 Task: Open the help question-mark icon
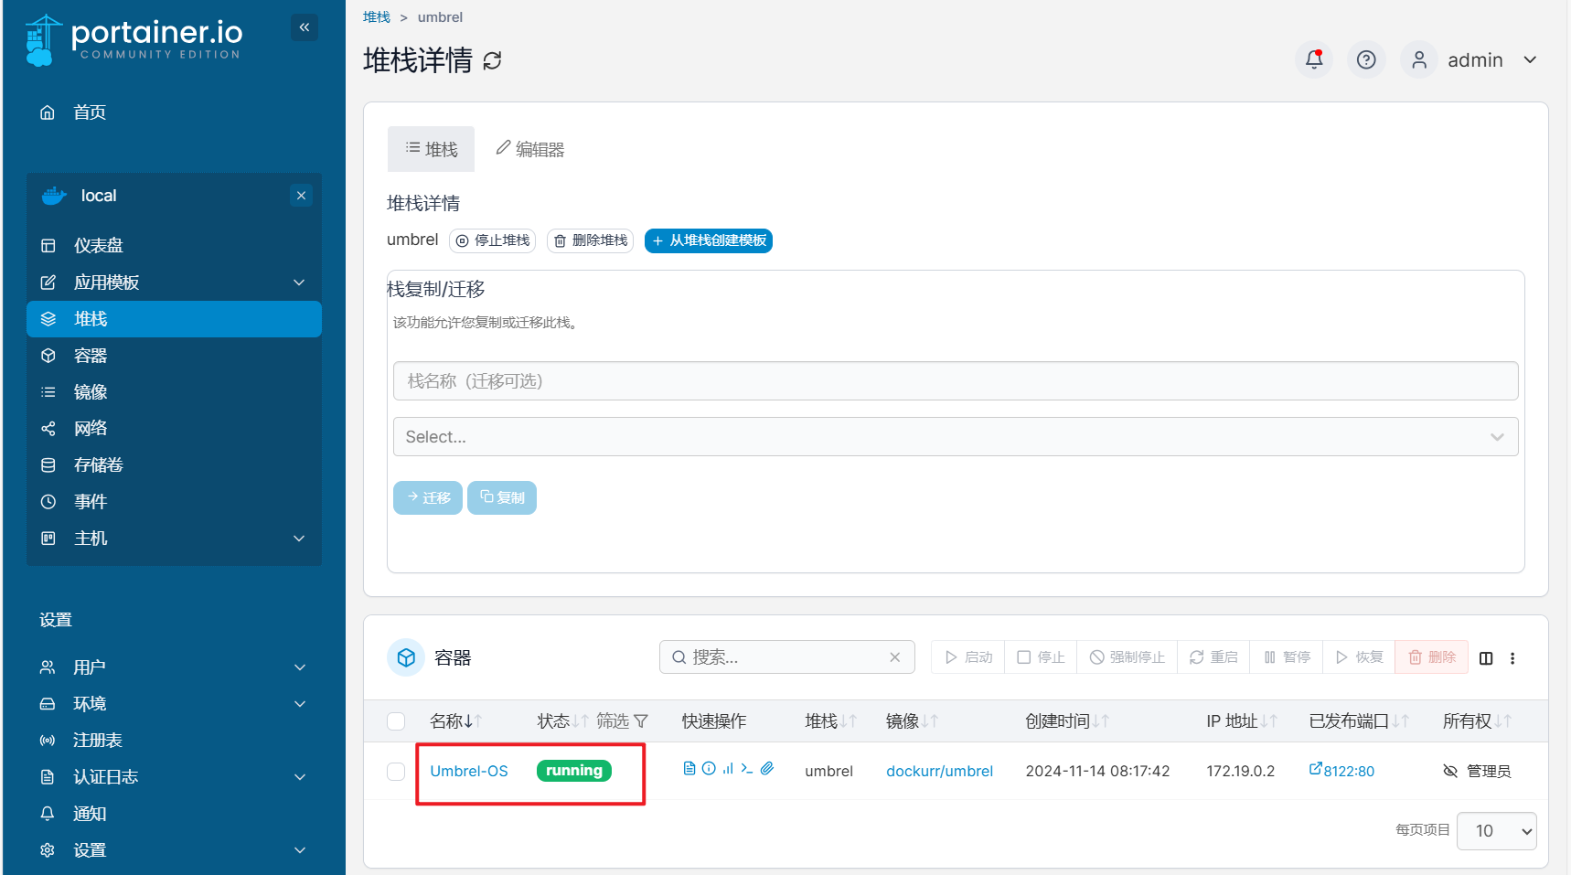click(1366, 59)
